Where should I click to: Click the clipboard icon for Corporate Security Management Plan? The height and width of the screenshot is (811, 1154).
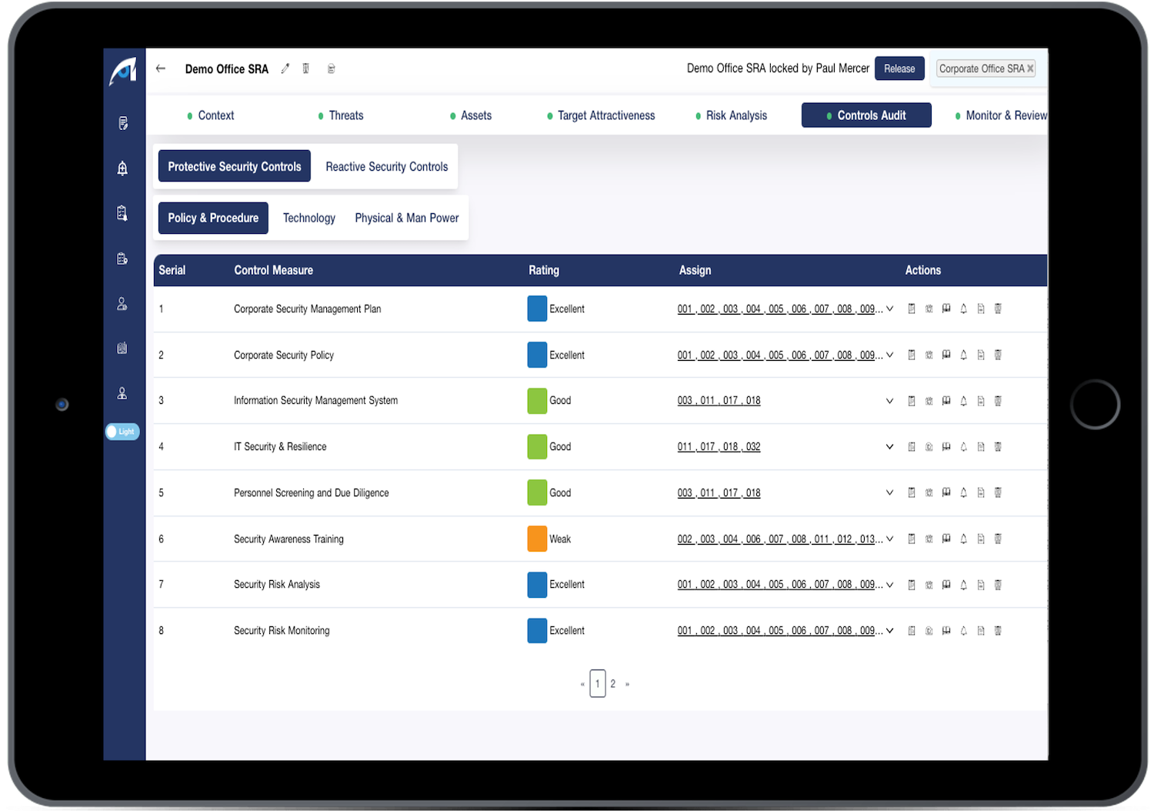pyautogui.click(x=912, y=309)
